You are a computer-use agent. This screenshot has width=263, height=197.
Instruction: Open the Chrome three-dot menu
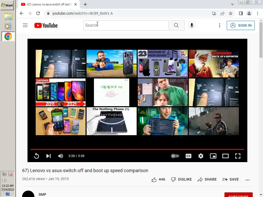[257, 13]
